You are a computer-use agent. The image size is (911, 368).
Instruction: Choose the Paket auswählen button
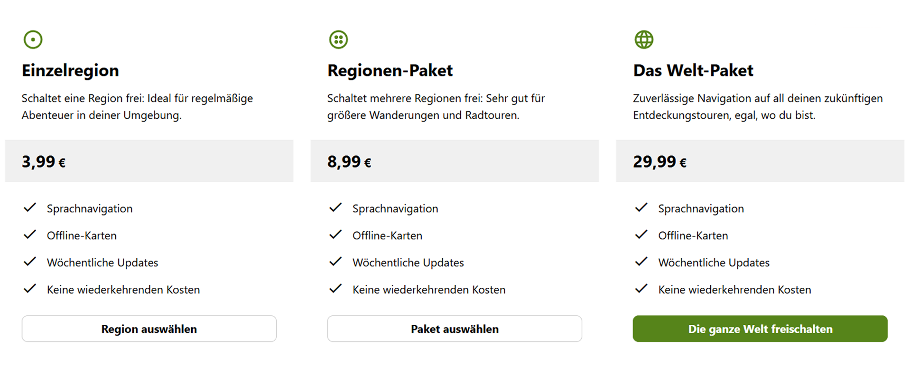455,329
